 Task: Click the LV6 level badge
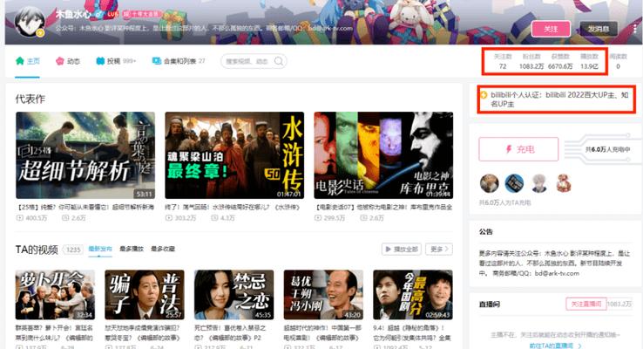pyautogui.click(x=112, y=14)
